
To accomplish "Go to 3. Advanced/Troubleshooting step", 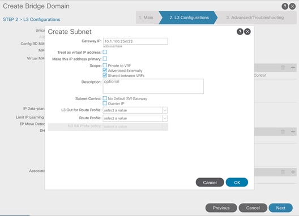I will (255, 18).
